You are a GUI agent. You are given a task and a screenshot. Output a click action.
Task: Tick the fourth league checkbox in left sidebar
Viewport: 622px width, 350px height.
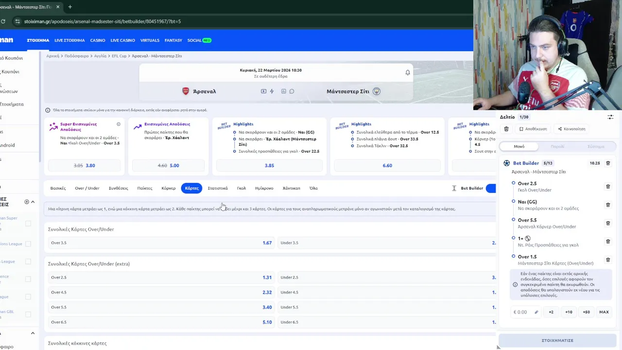pyautogui.click(x=28, y=279)
